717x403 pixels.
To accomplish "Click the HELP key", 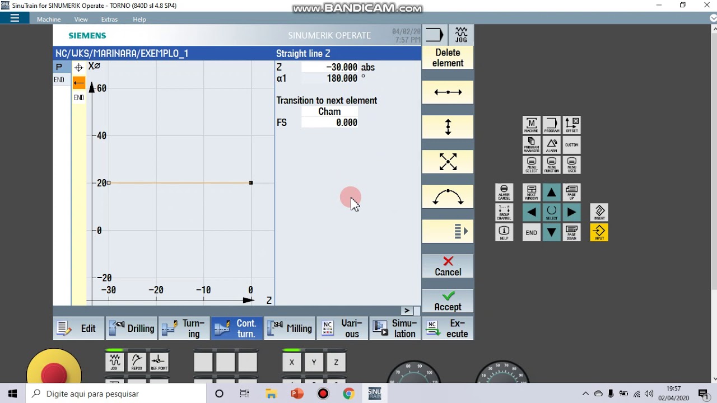I will (x=504, y=232).
